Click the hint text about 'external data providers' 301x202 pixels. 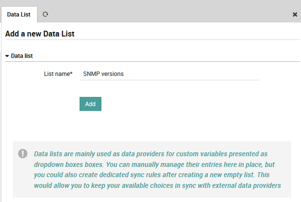coord(234,185)
